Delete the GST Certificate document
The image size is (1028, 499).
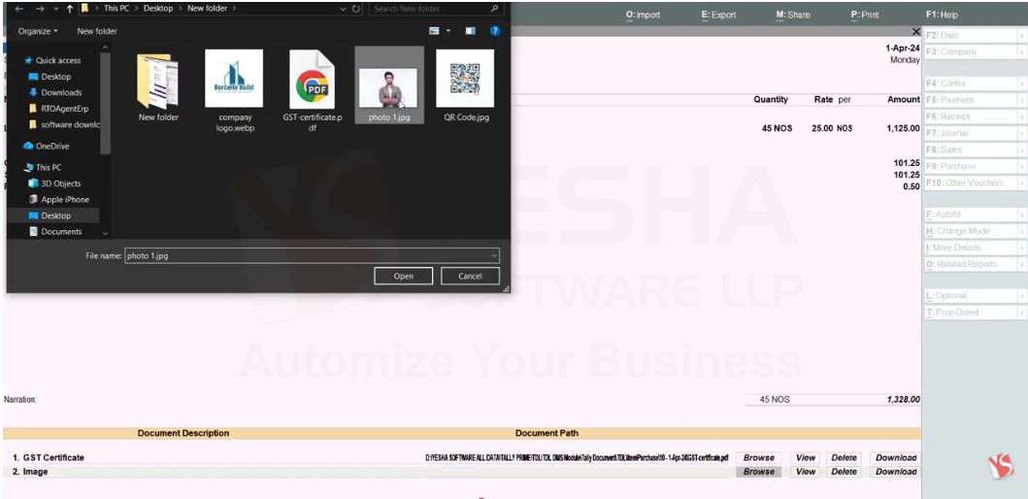click(x=844, y=457)
